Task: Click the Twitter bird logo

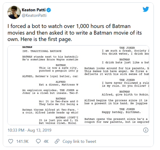Action: pos(146,9)
